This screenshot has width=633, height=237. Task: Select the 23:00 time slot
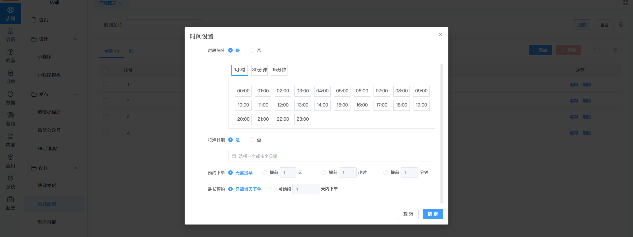303,119
